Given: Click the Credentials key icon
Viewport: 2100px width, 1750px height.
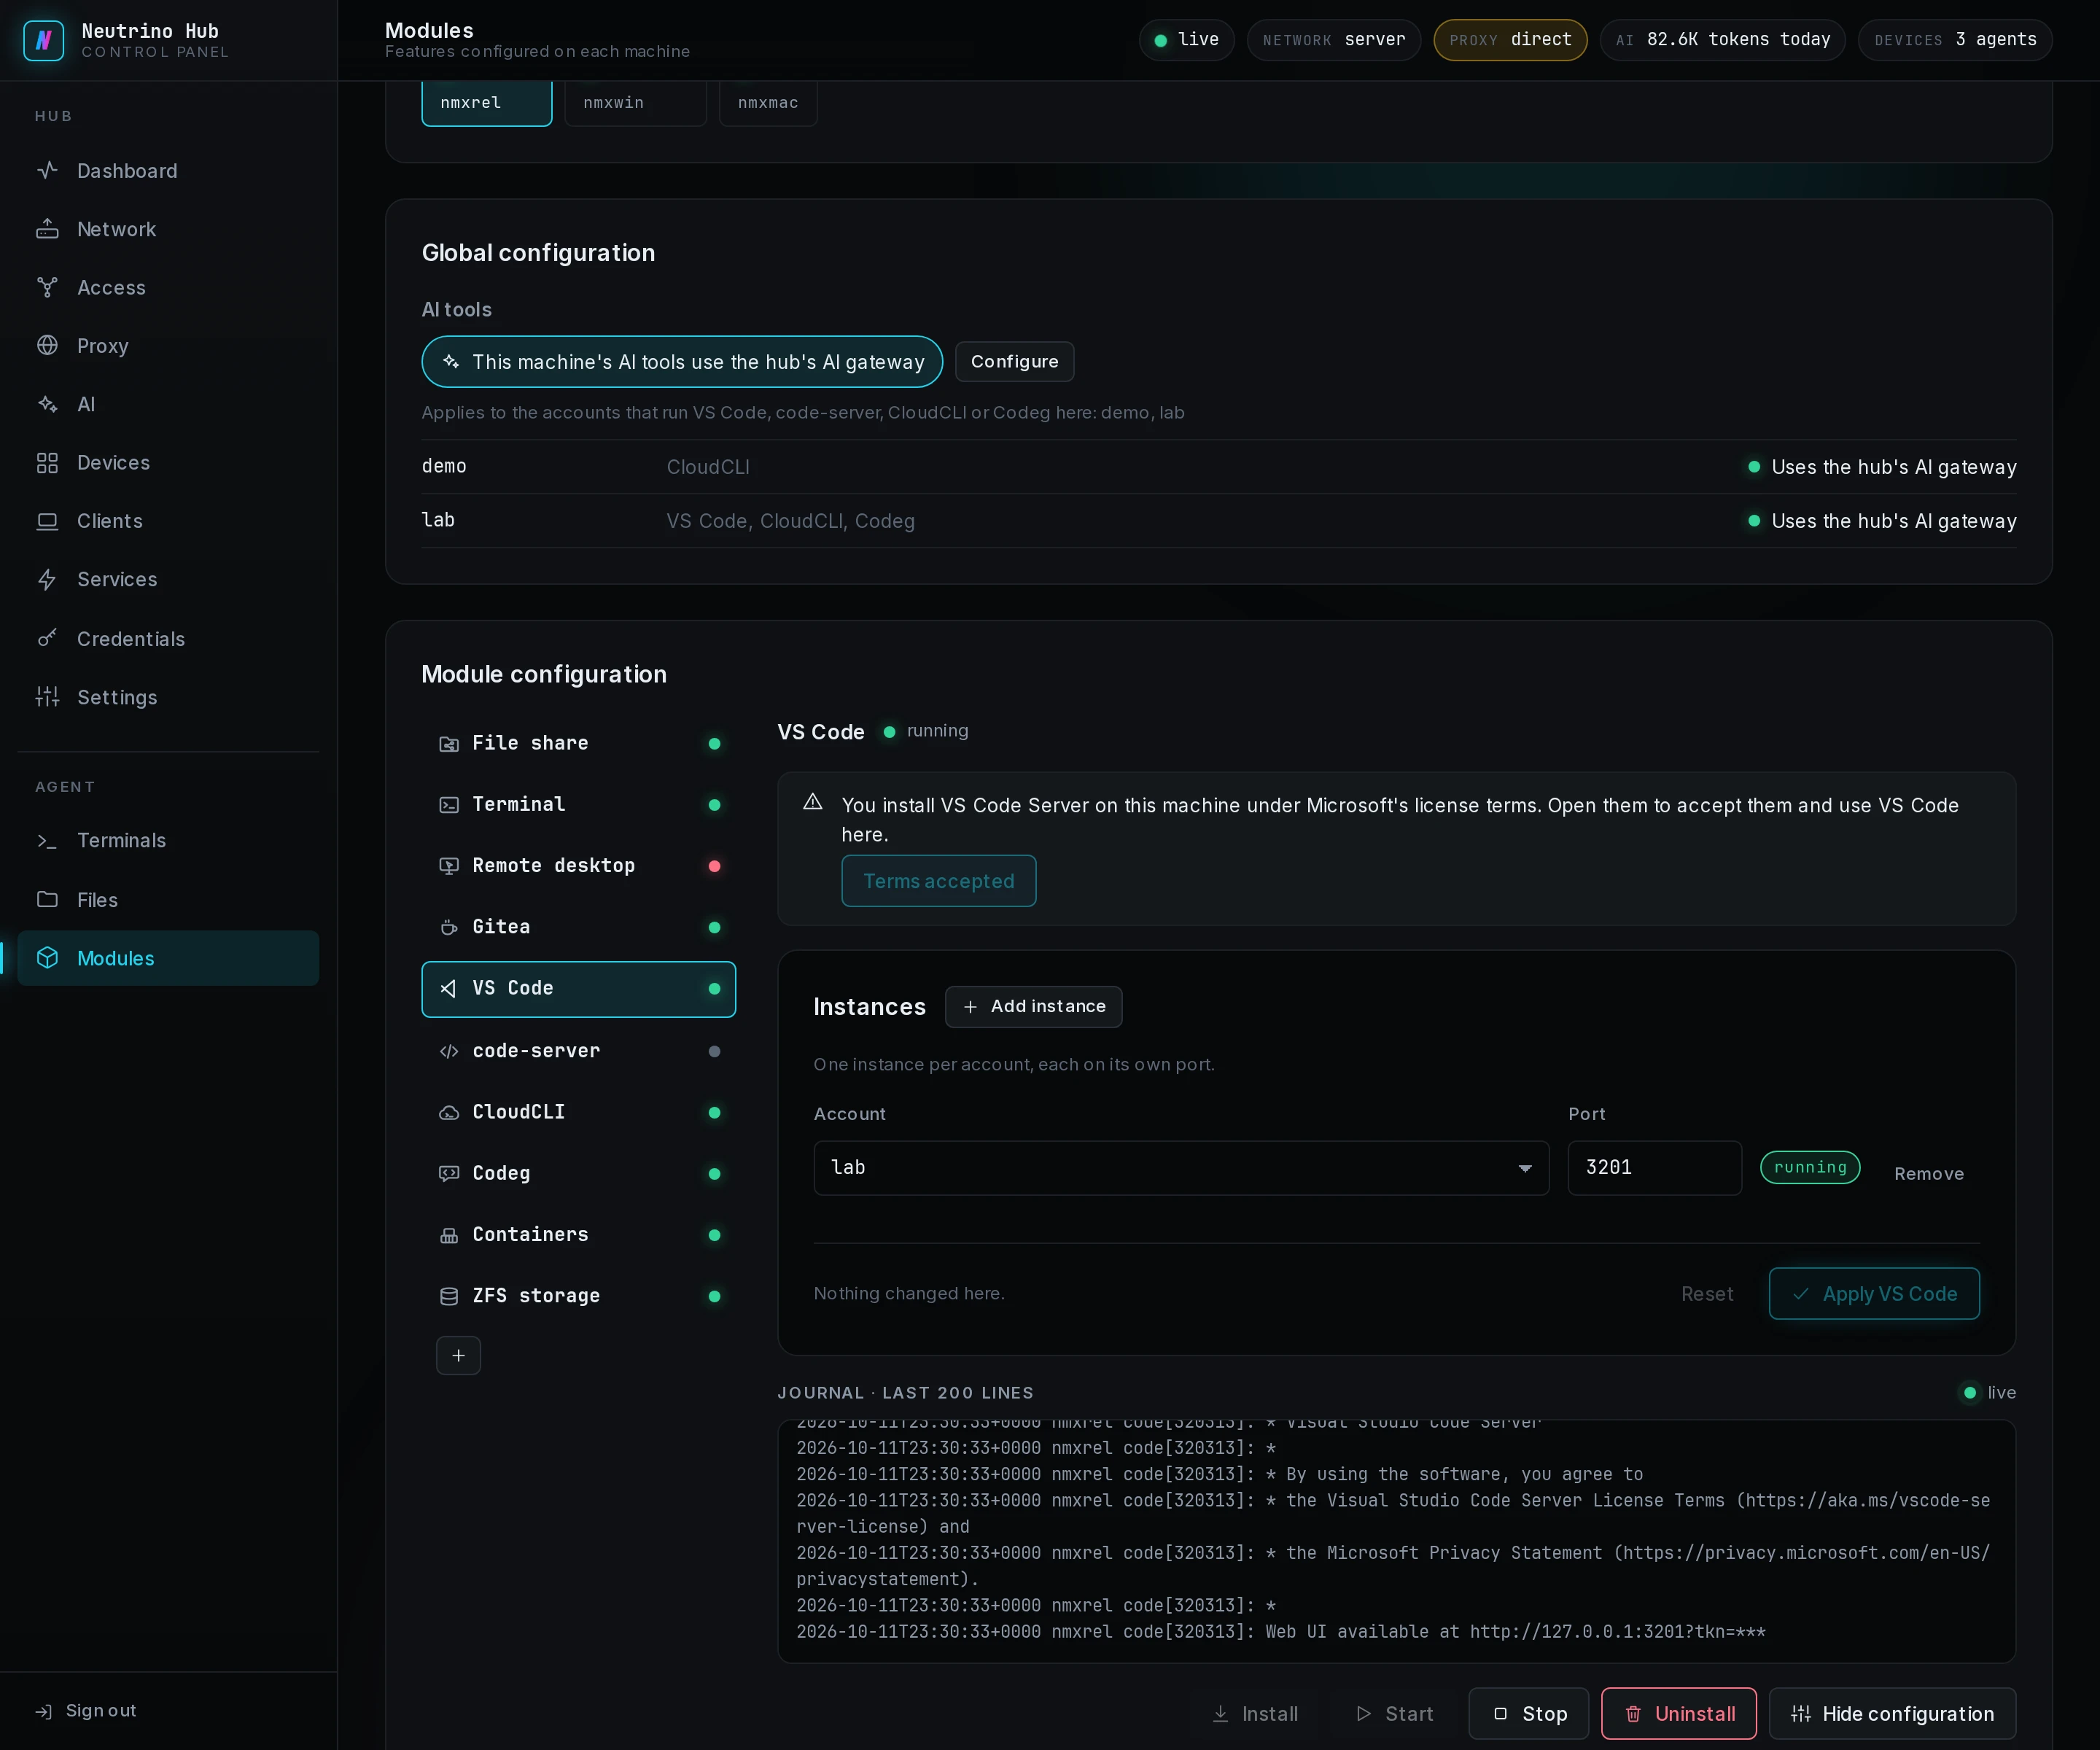Looking at the screenshot, I should tap(47, 638).
